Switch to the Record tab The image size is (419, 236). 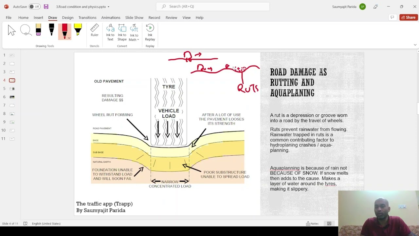click(154, 17)
